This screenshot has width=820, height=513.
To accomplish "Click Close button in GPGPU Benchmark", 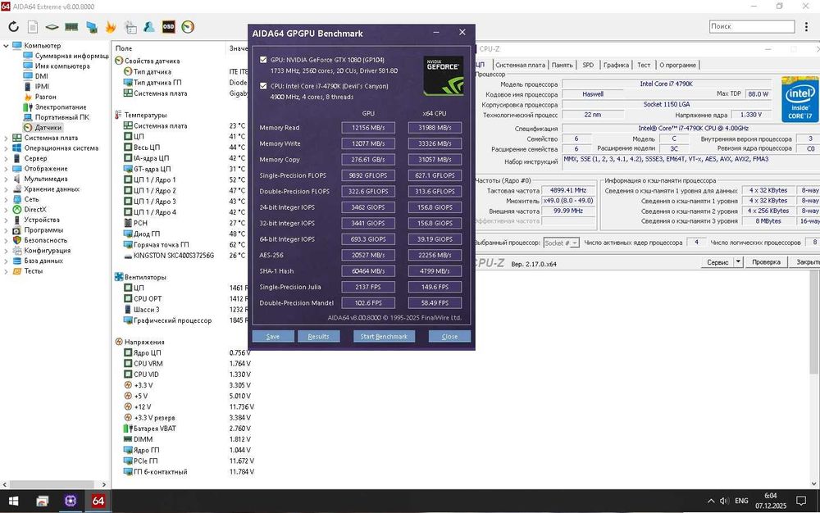I will pos(449,337).
